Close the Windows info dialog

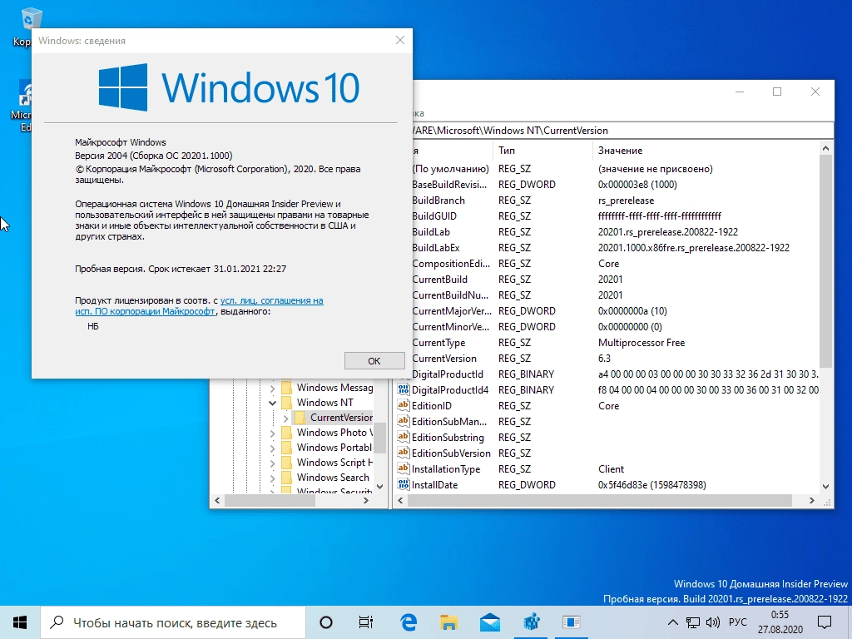tap(400, 40)
